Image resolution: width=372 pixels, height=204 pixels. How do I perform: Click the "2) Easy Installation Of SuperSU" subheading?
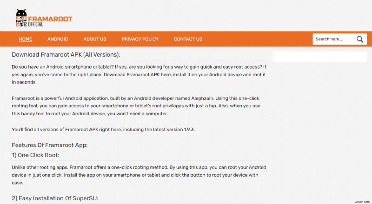55,198
